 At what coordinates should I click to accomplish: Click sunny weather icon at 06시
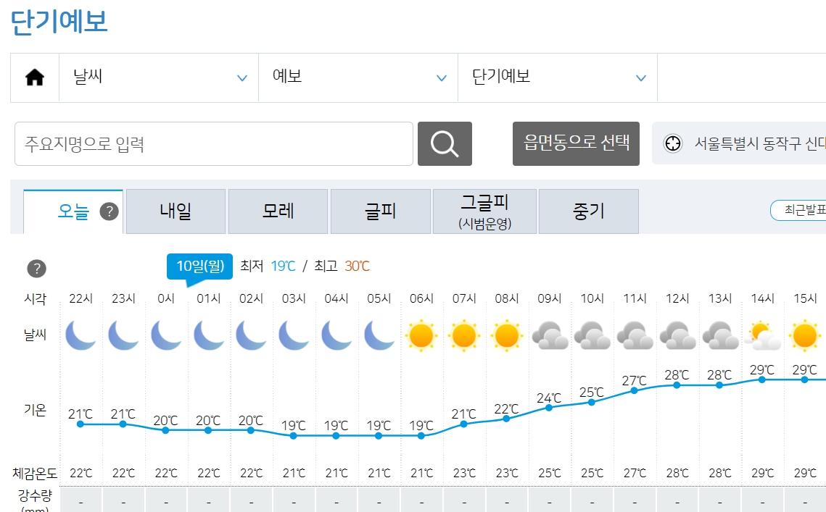(x=421, y=336)
